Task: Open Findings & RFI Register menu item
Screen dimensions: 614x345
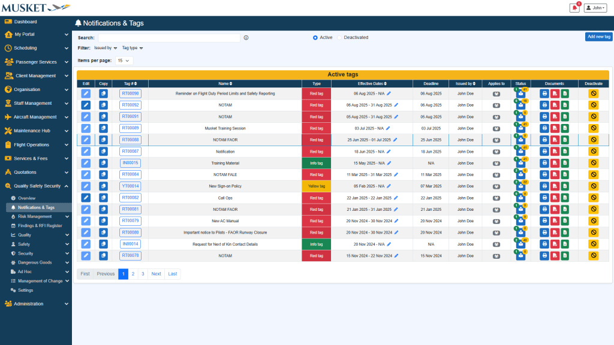Action: (x=40, y=226)
